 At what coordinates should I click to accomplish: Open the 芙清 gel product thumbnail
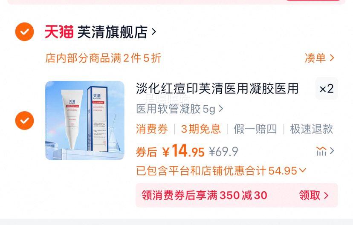coord(85,120)
